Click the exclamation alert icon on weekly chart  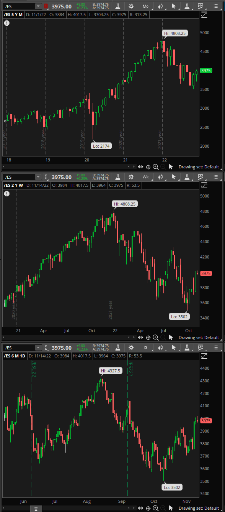[7, 194]
